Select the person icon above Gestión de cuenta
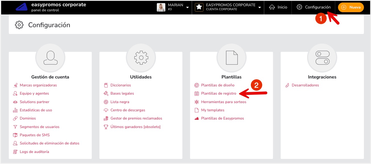371x164 pixels. point(50,57)
